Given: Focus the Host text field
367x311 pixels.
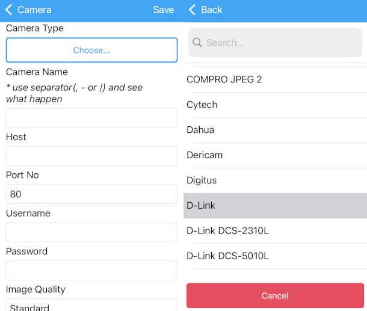Looking at the screenshot, I should (x=91, y=156).
